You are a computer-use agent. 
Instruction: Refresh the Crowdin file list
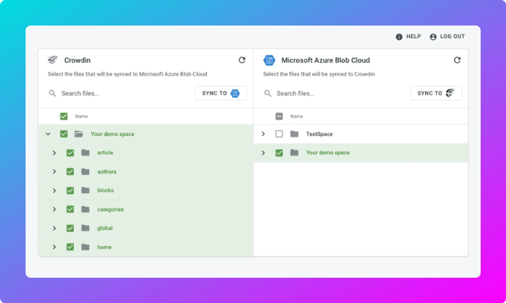pos(242,60)
